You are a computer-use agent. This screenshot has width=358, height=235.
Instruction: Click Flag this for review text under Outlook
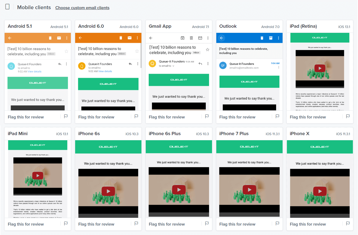tap(237, 117)
